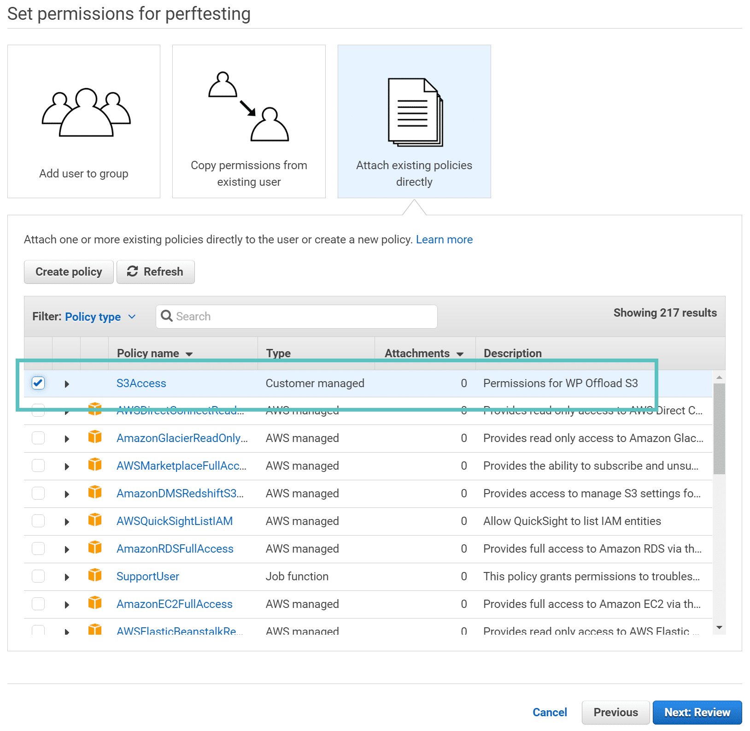This screenshot has width=750, height=731.
Task: Click the Create policy button
Action: (69, 271)
